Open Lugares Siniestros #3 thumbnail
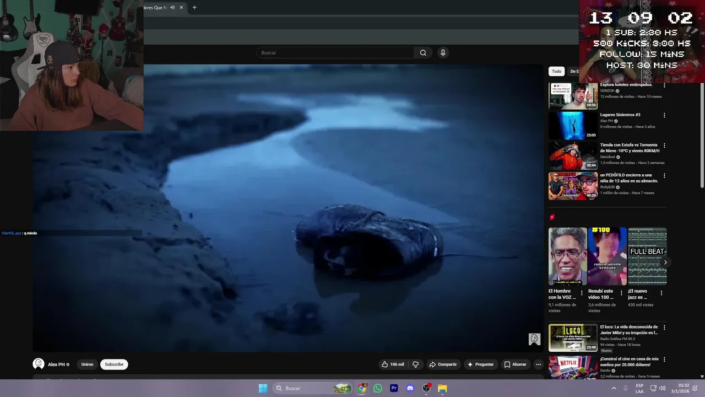 (x=573, y=126)
